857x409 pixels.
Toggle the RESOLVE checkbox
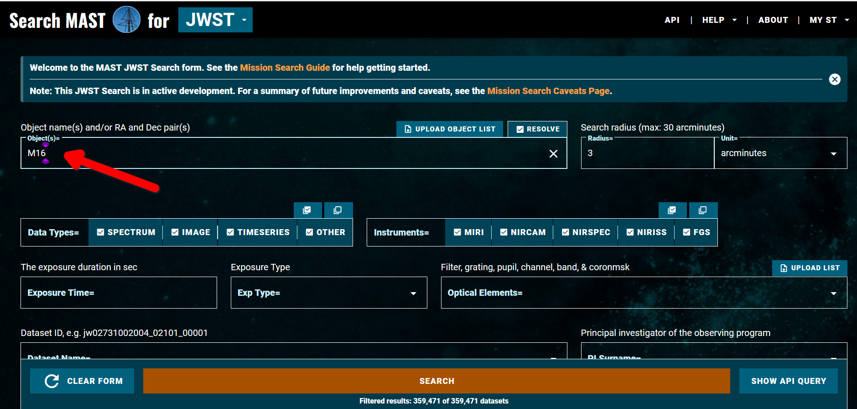pos(537,129)
